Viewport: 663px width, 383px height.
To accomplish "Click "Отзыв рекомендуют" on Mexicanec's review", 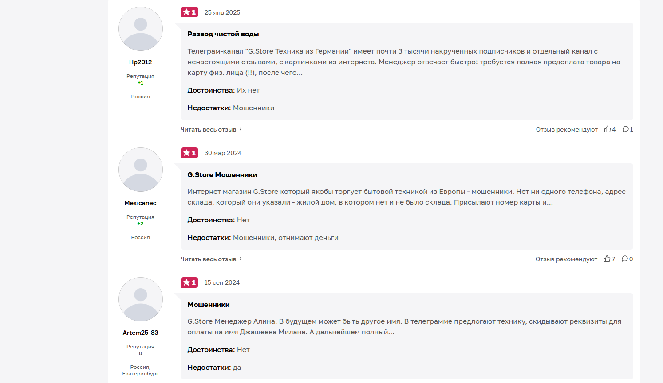I will pyautogui.click(x=566, y=259).
